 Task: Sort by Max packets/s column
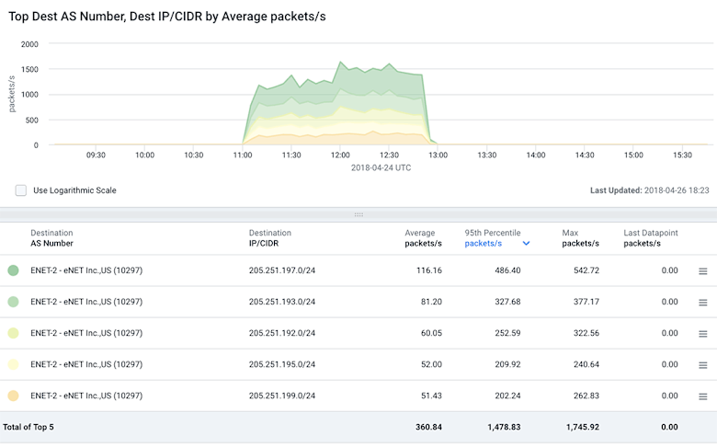point(580,238)
